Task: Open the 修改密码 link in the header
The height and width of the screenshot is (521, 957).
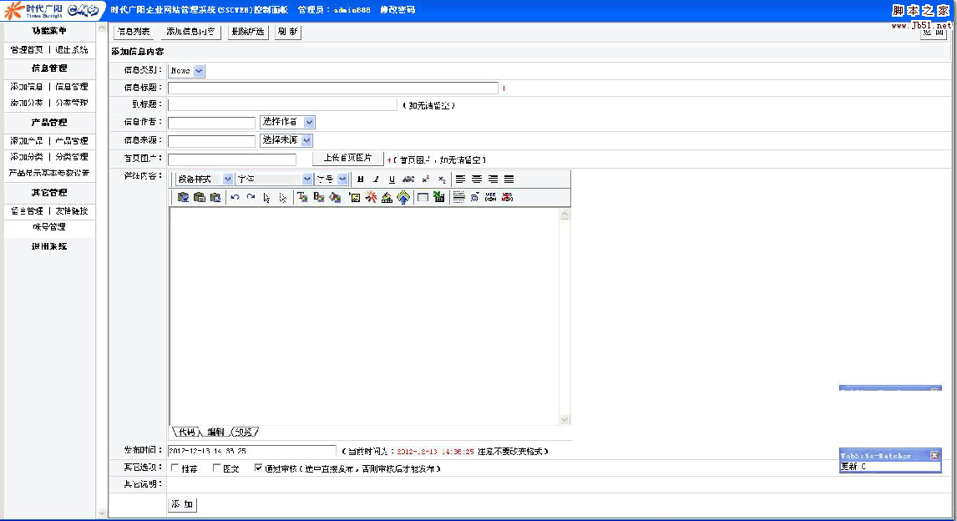Action: (397, 10)
